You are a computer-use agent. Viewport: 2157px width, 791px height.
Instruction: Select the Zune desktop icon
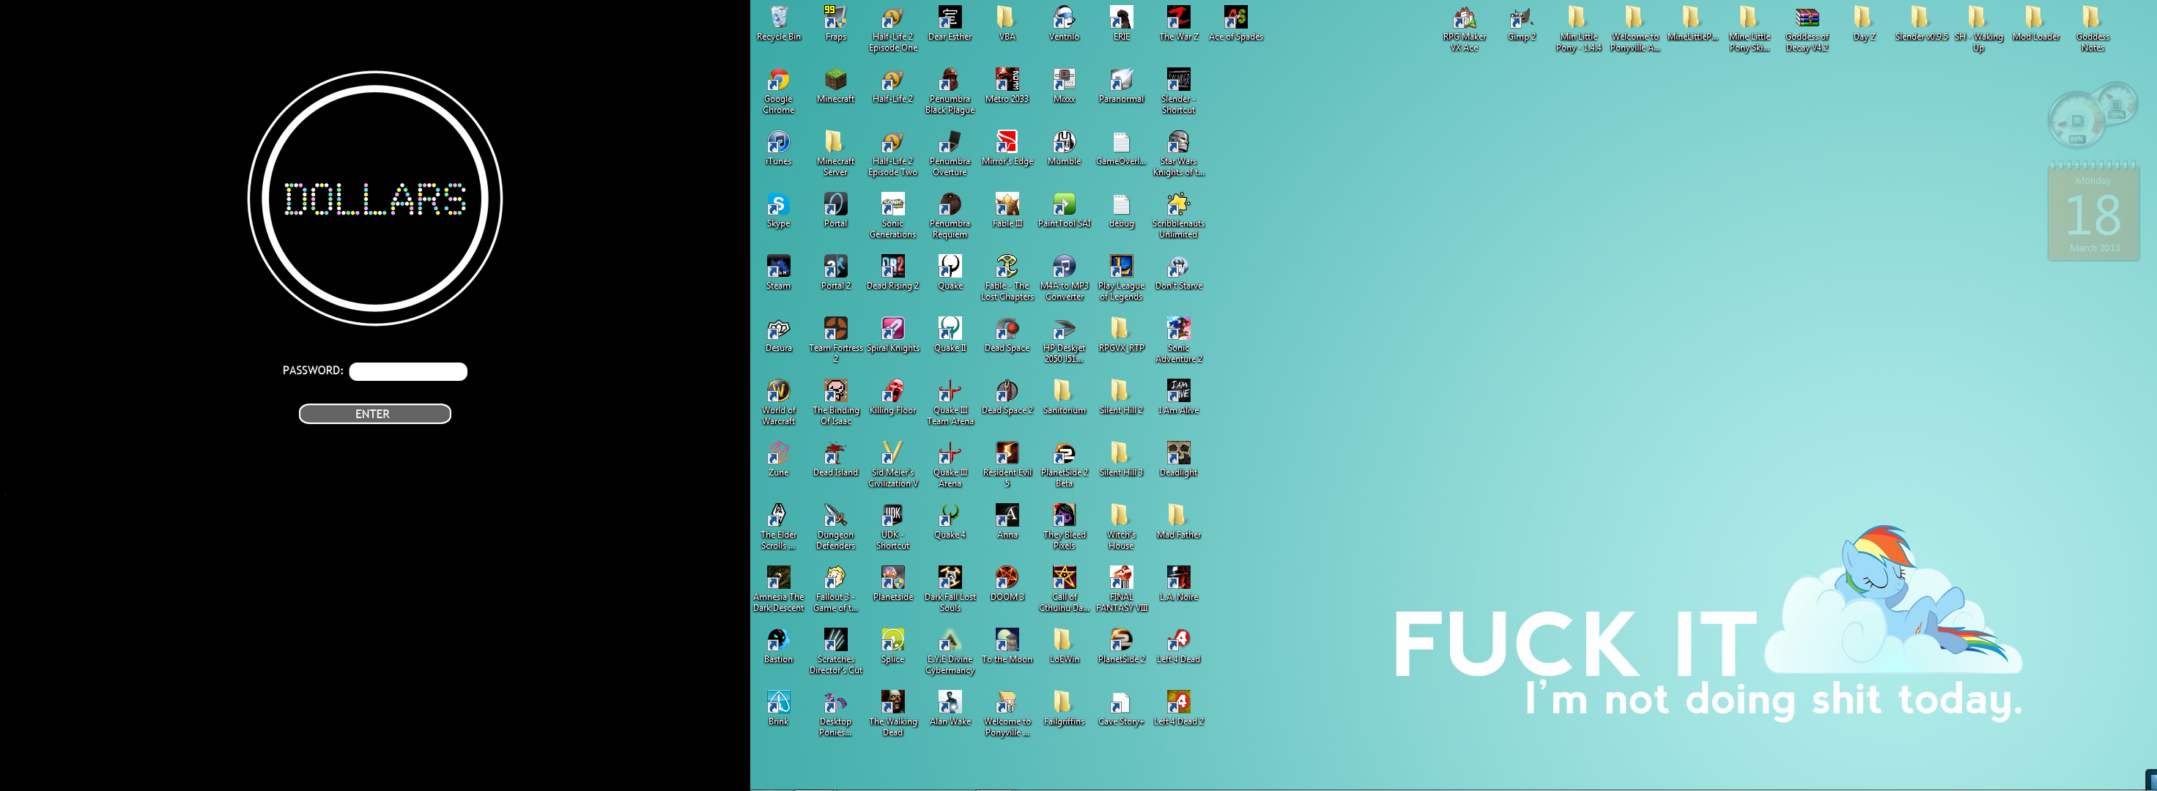click(x=779, y=458)
